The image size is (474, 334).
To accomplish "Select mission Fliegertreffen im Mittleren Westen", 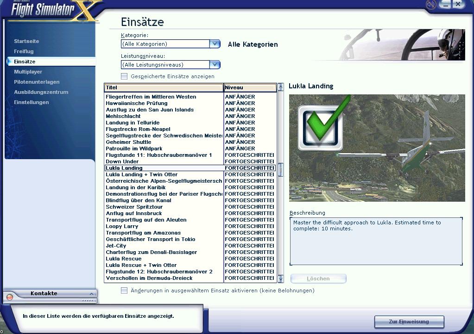I will click(x=190, y=97).
